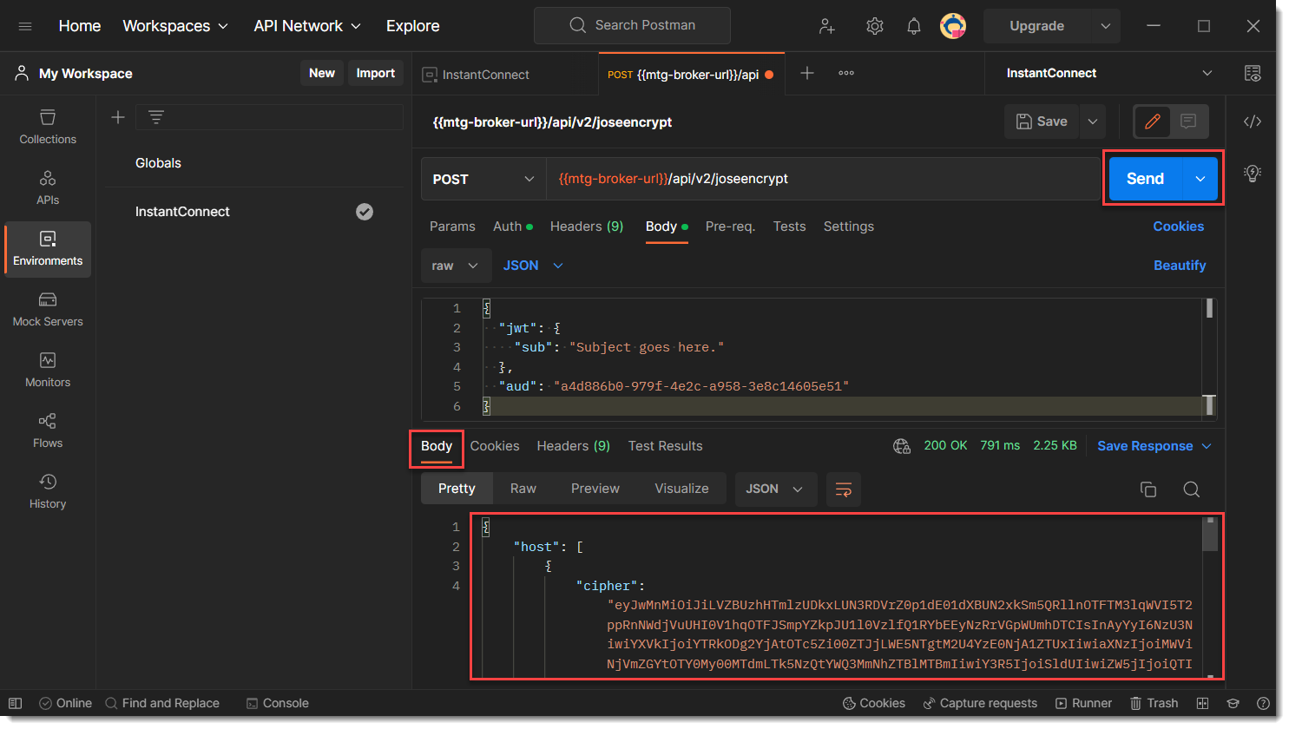This screenshot has height=729, width=1289.
Task: Open the Upgrade dropdown arrow
Action: click(1106, 26)
